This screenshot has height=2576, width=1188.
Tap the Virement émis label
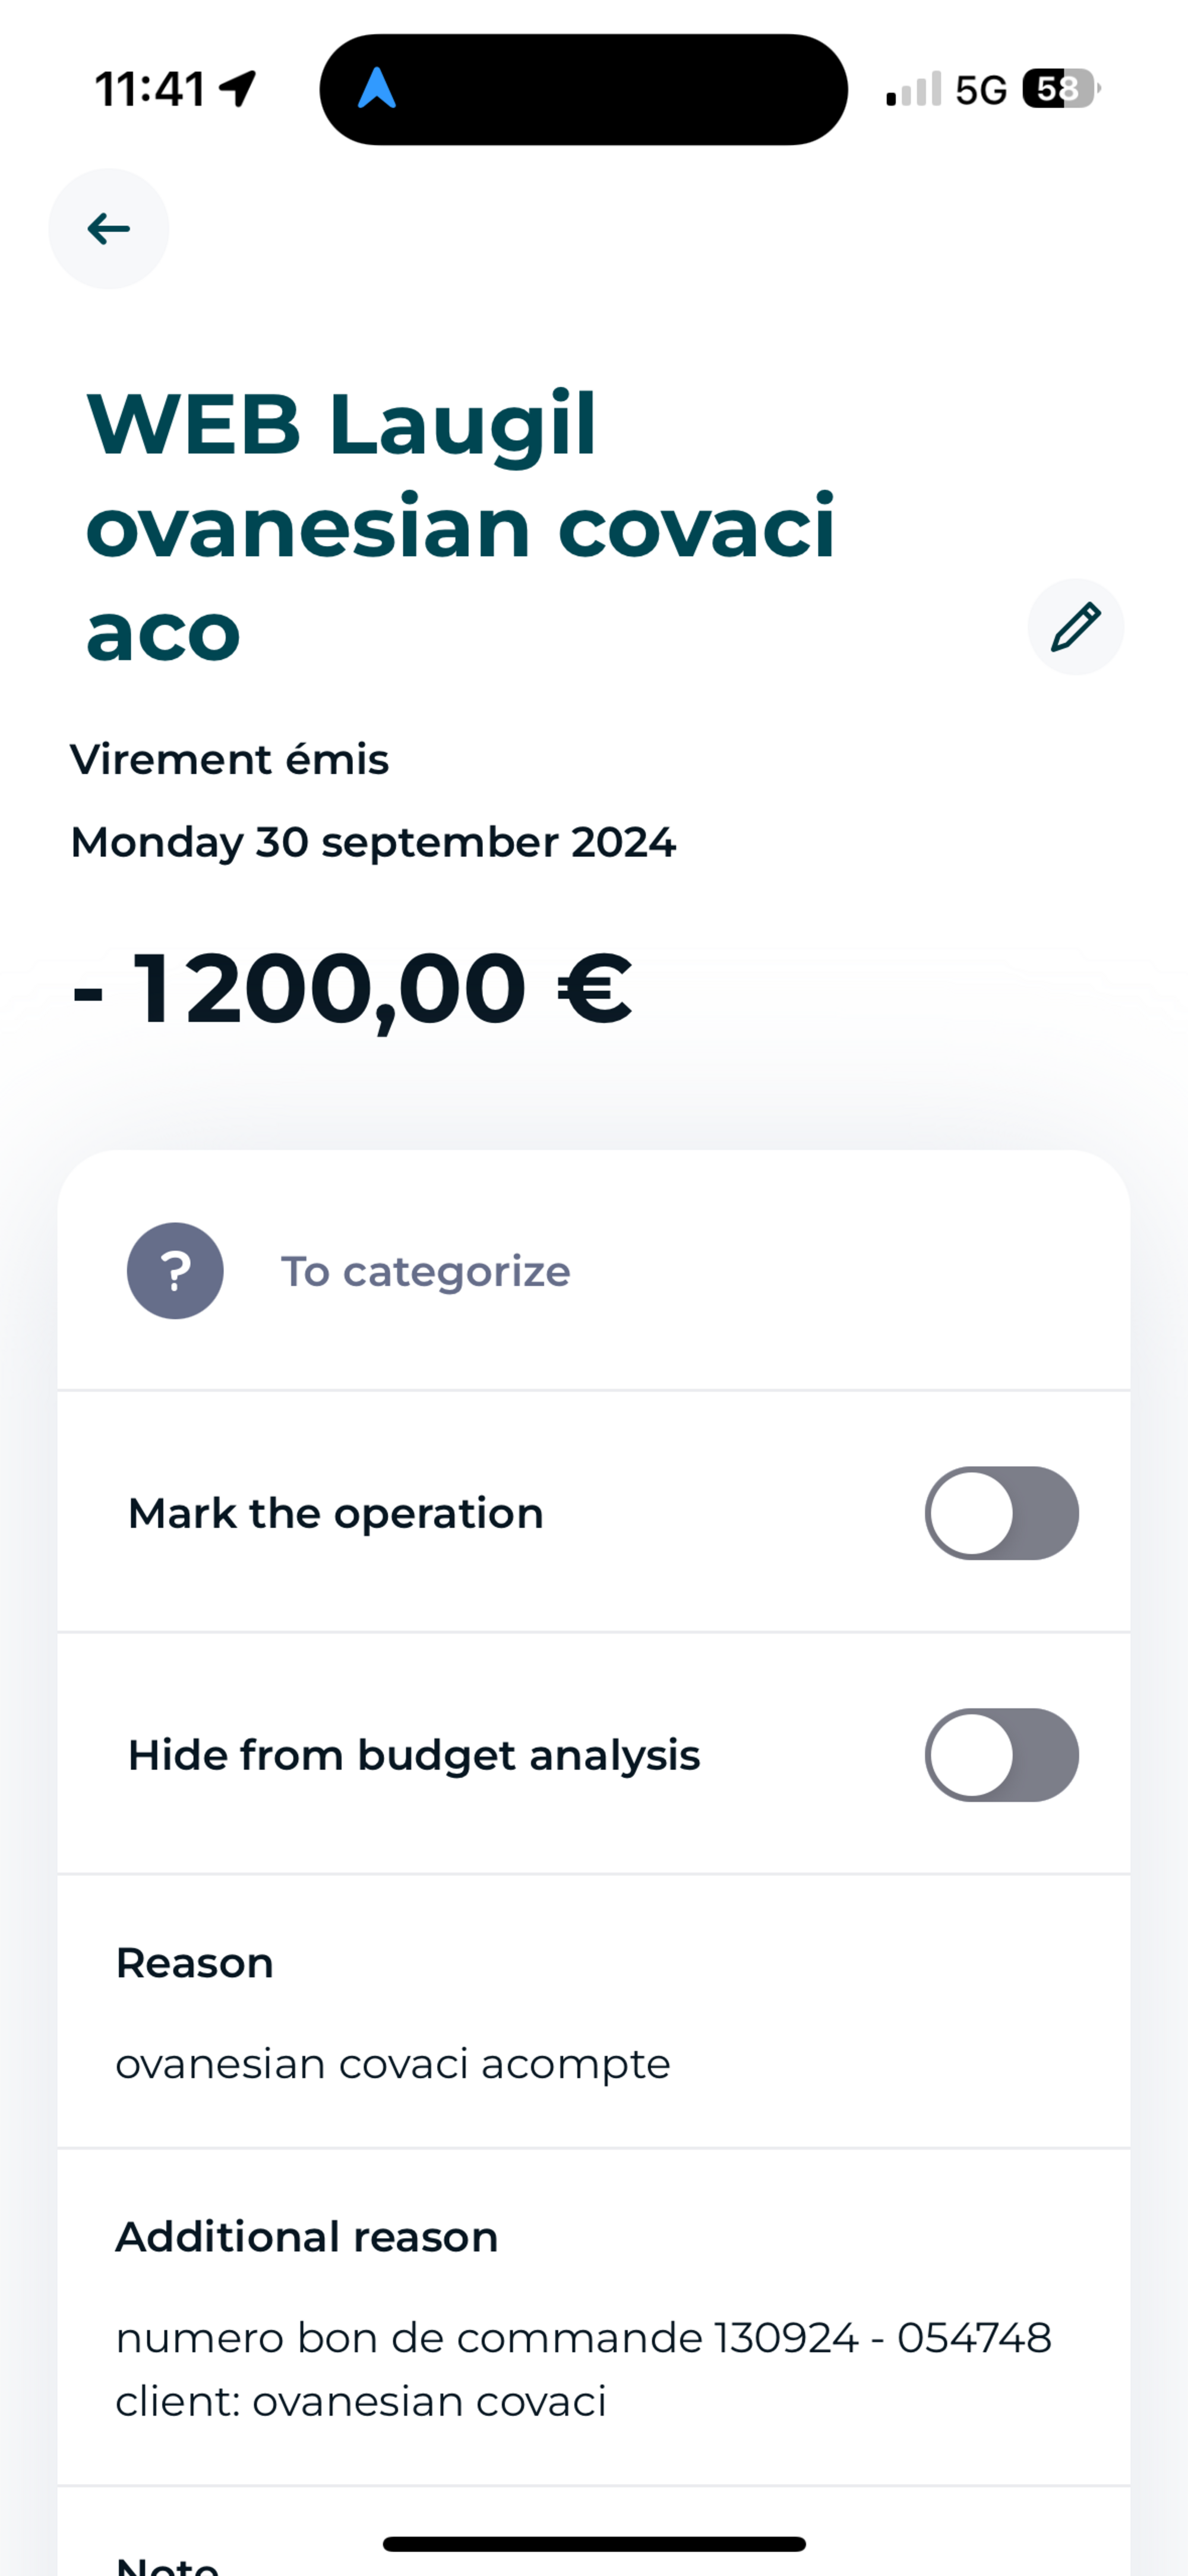pyautogui.click(x=229, y=759)
